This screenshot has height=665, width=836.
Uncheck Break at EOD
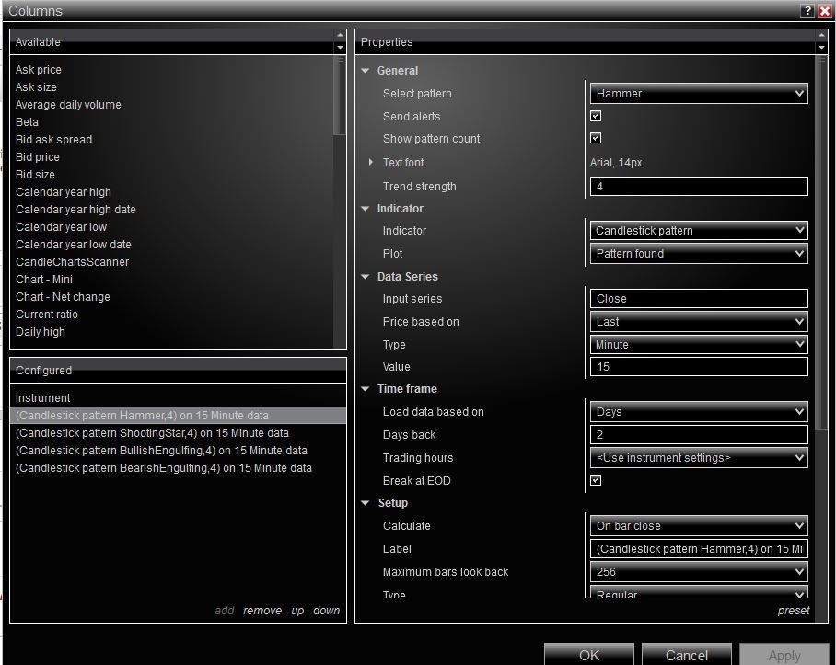596,480
